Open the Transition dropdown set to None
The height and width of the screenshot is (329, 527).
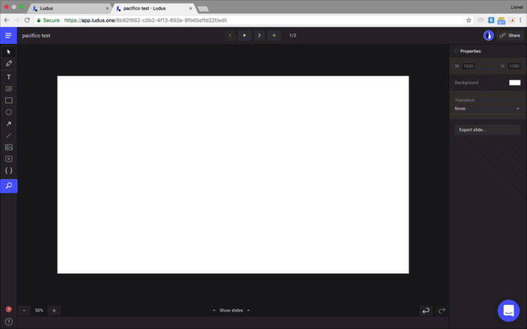487,108
